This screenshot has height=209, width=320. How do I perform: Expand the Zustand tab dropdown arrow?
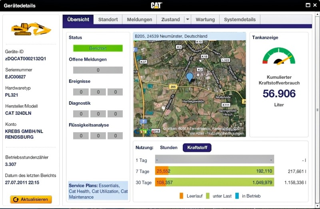(x=187, y=20)
